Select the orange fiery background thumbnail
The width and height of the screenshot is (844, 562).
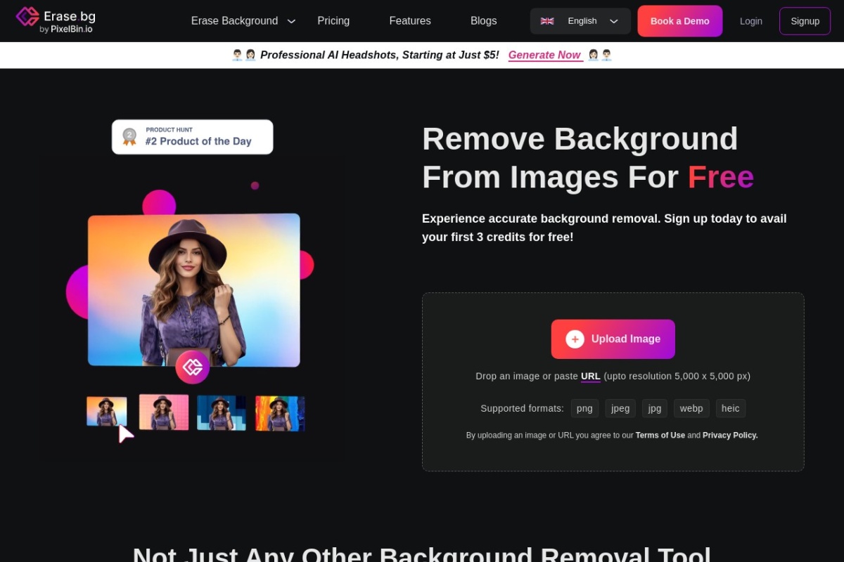(279, 413)
